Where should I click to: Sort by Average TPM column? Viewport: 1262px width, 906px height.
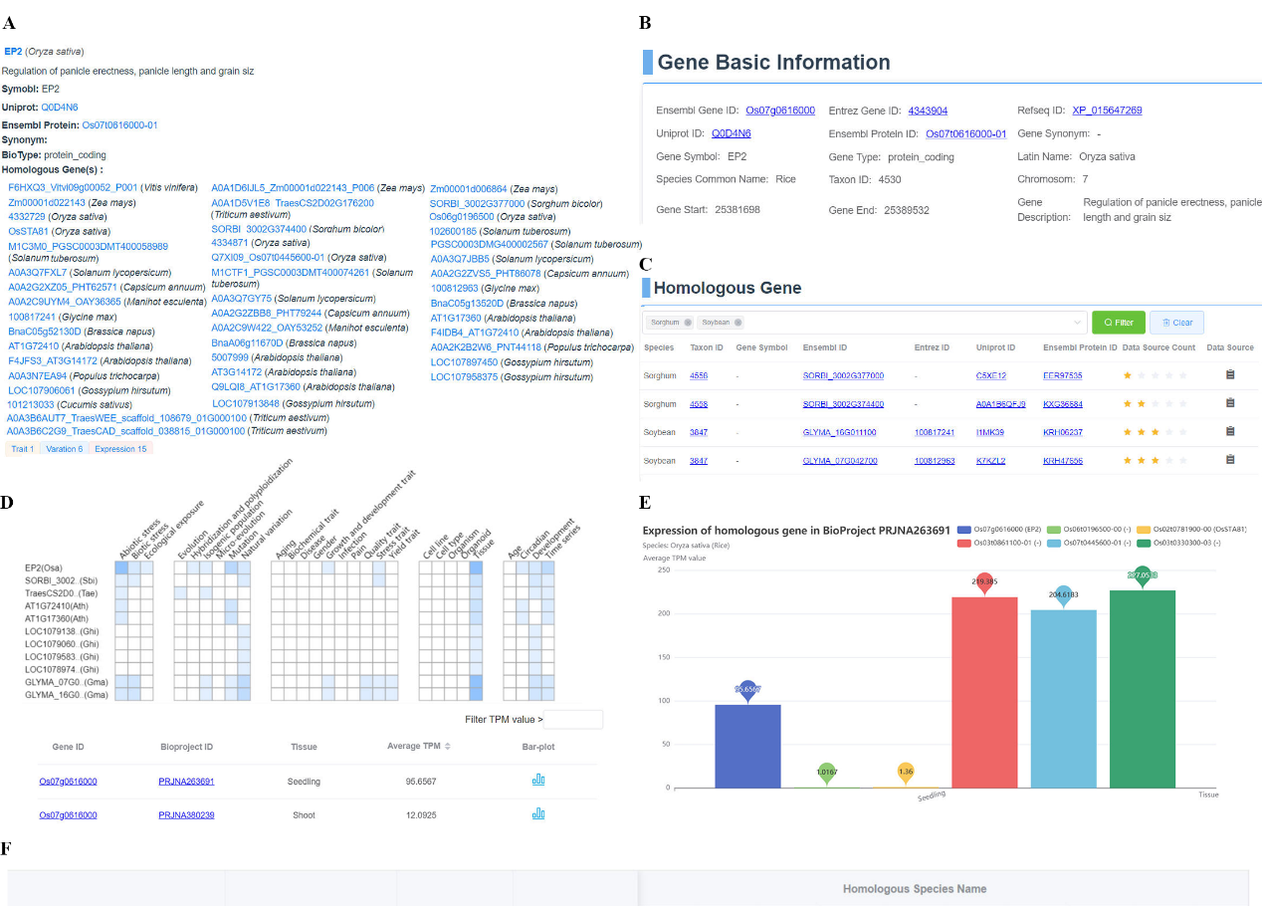pos(447,746)
